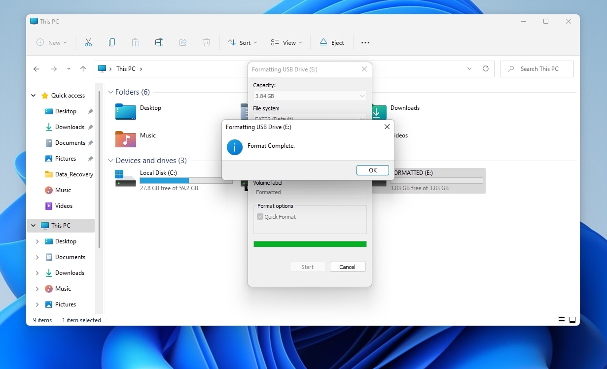The height and width of the screenshot is (369, 607).
Task: Click the Rename icon in toolbar
Action: (159, 43)
